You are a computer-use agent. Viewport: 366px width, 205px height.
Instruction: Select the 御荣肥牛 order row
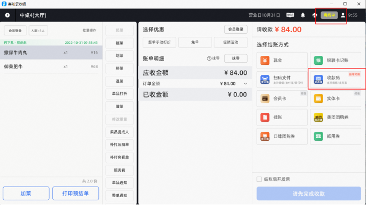click(51, 66)
